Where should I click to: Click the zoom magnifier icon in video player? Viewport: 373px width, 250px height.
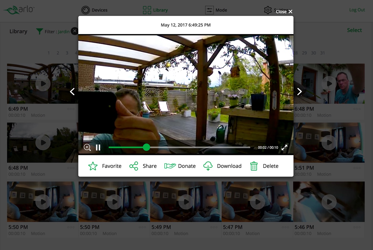[87, 148]
